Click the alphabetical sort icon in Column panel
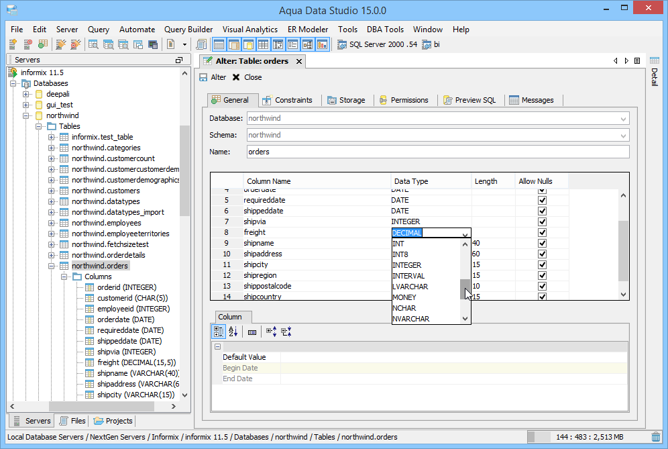 point(233,332)
